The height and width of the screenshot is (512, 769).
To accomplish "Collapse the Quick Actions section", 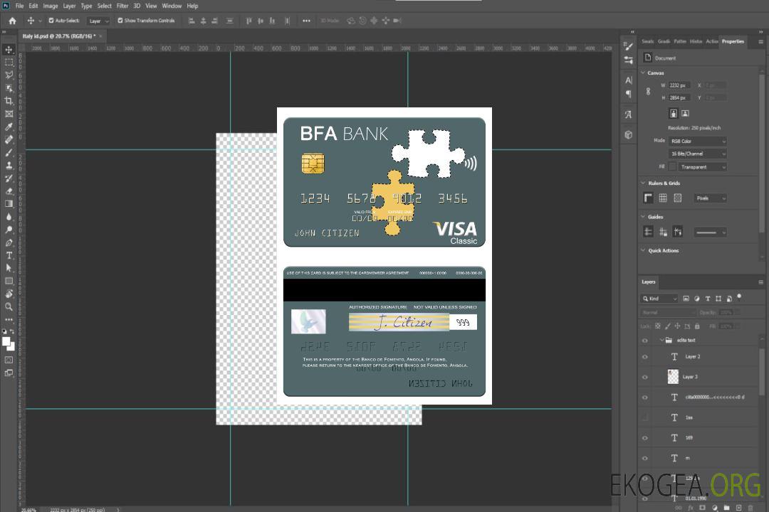I will tap(643, 250).
